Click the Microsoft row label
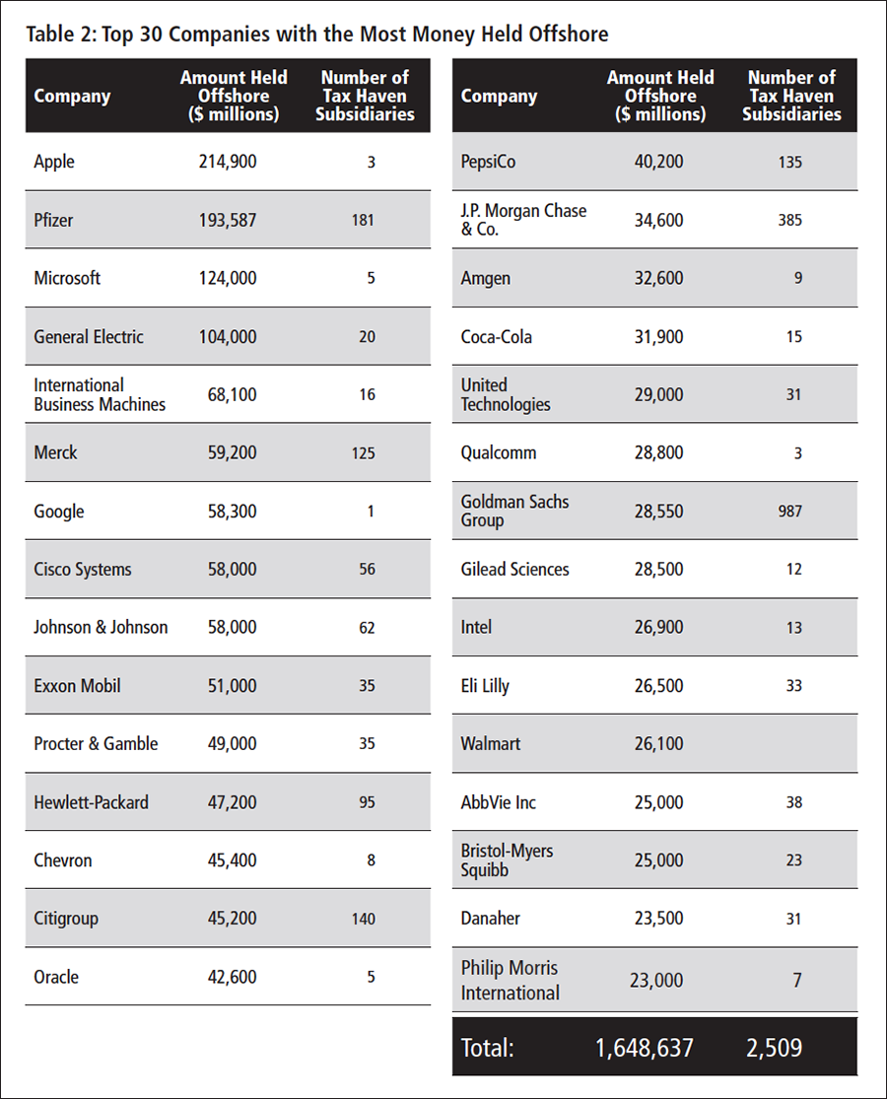Viewport: 887px width, 1099px height. pos(67,278)
